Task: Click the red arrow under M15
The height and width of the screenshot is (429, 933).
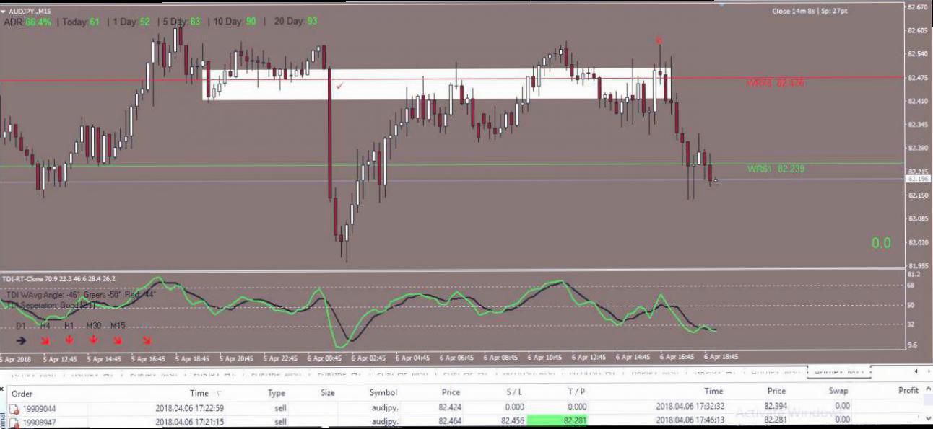Action: [x=118, y=340]
